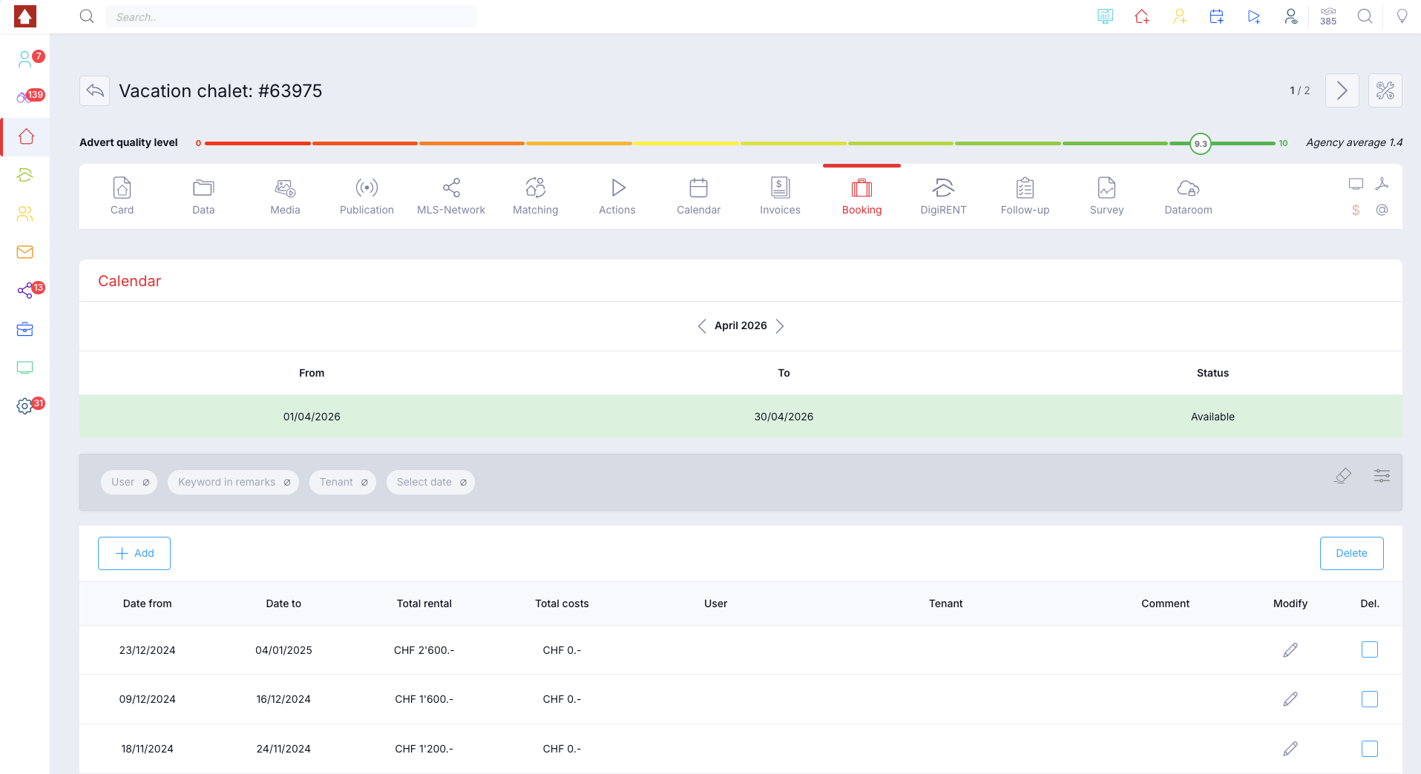Viewport: 1421px width, 774px height.
Task: Switch to the Media tab
Action: point(285,196)
